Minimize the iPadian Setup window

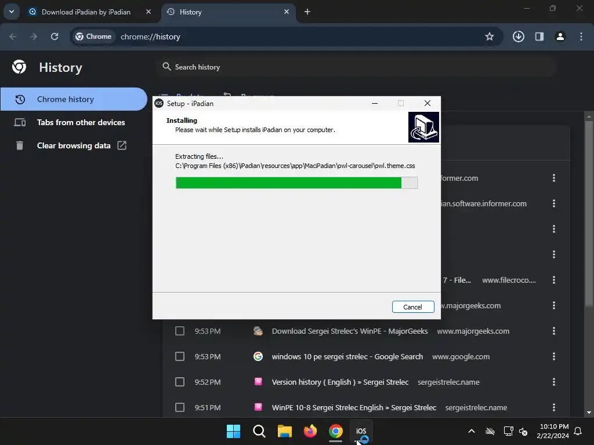pos(375,103)
